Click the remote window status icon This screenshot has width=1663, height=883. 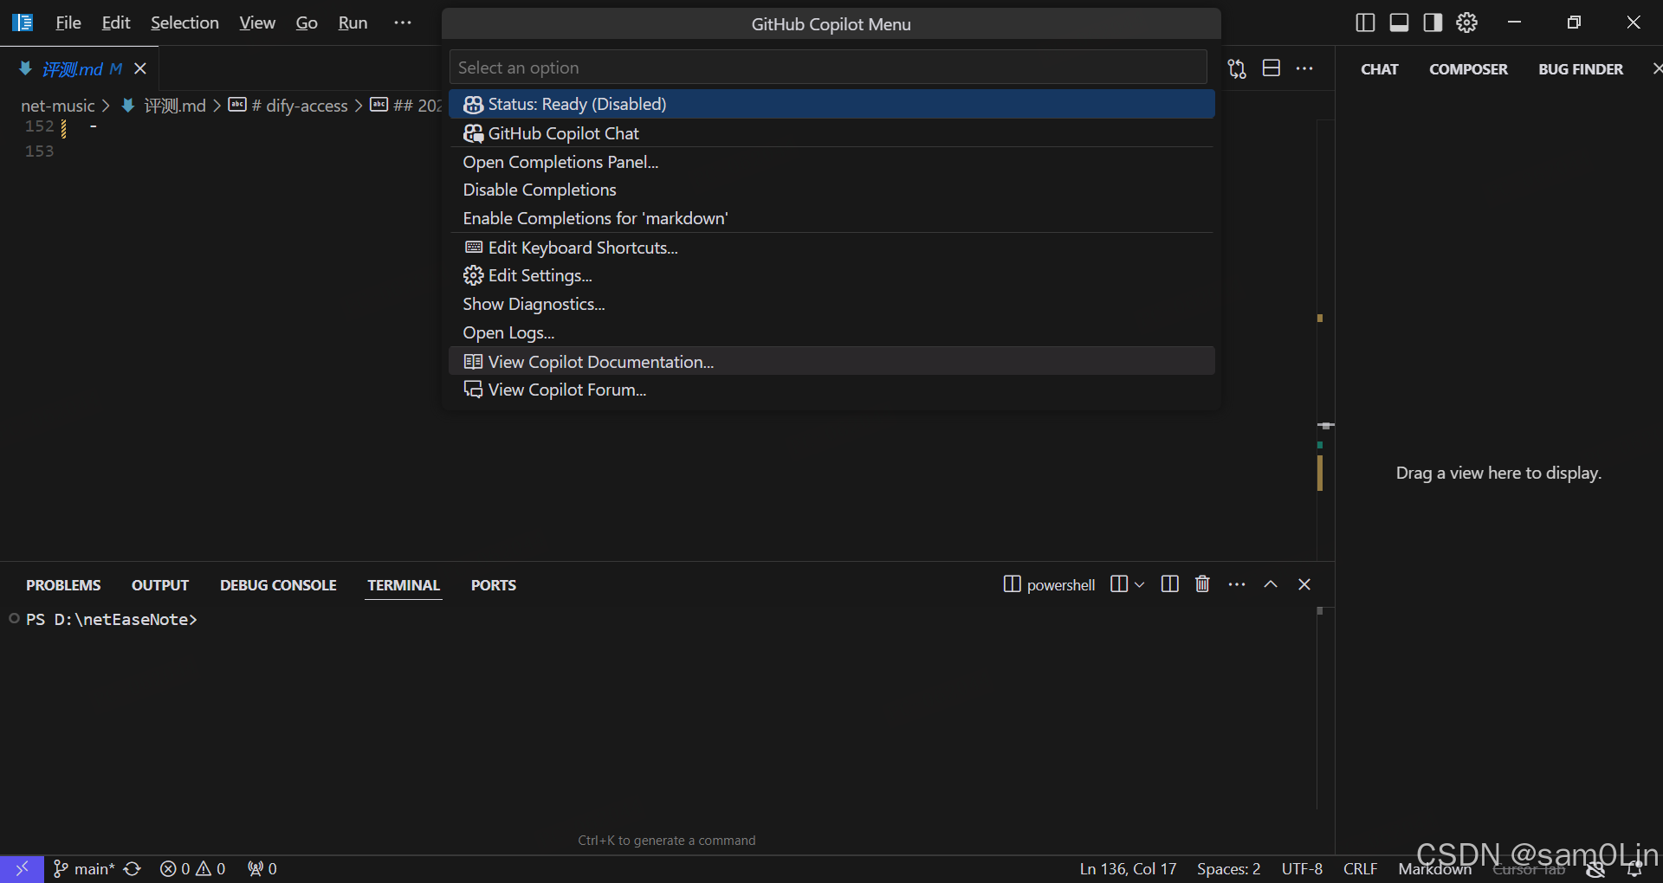point(22,868)
